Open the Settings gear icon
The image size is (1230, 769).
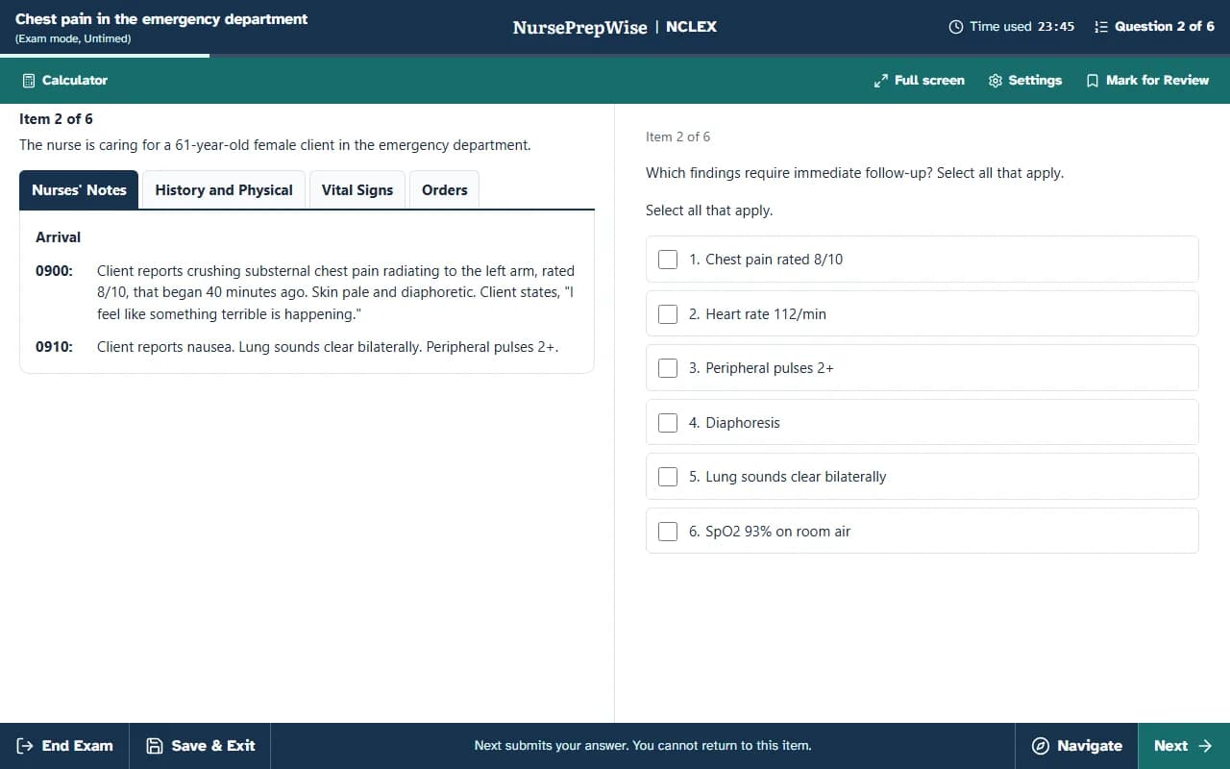996,81
